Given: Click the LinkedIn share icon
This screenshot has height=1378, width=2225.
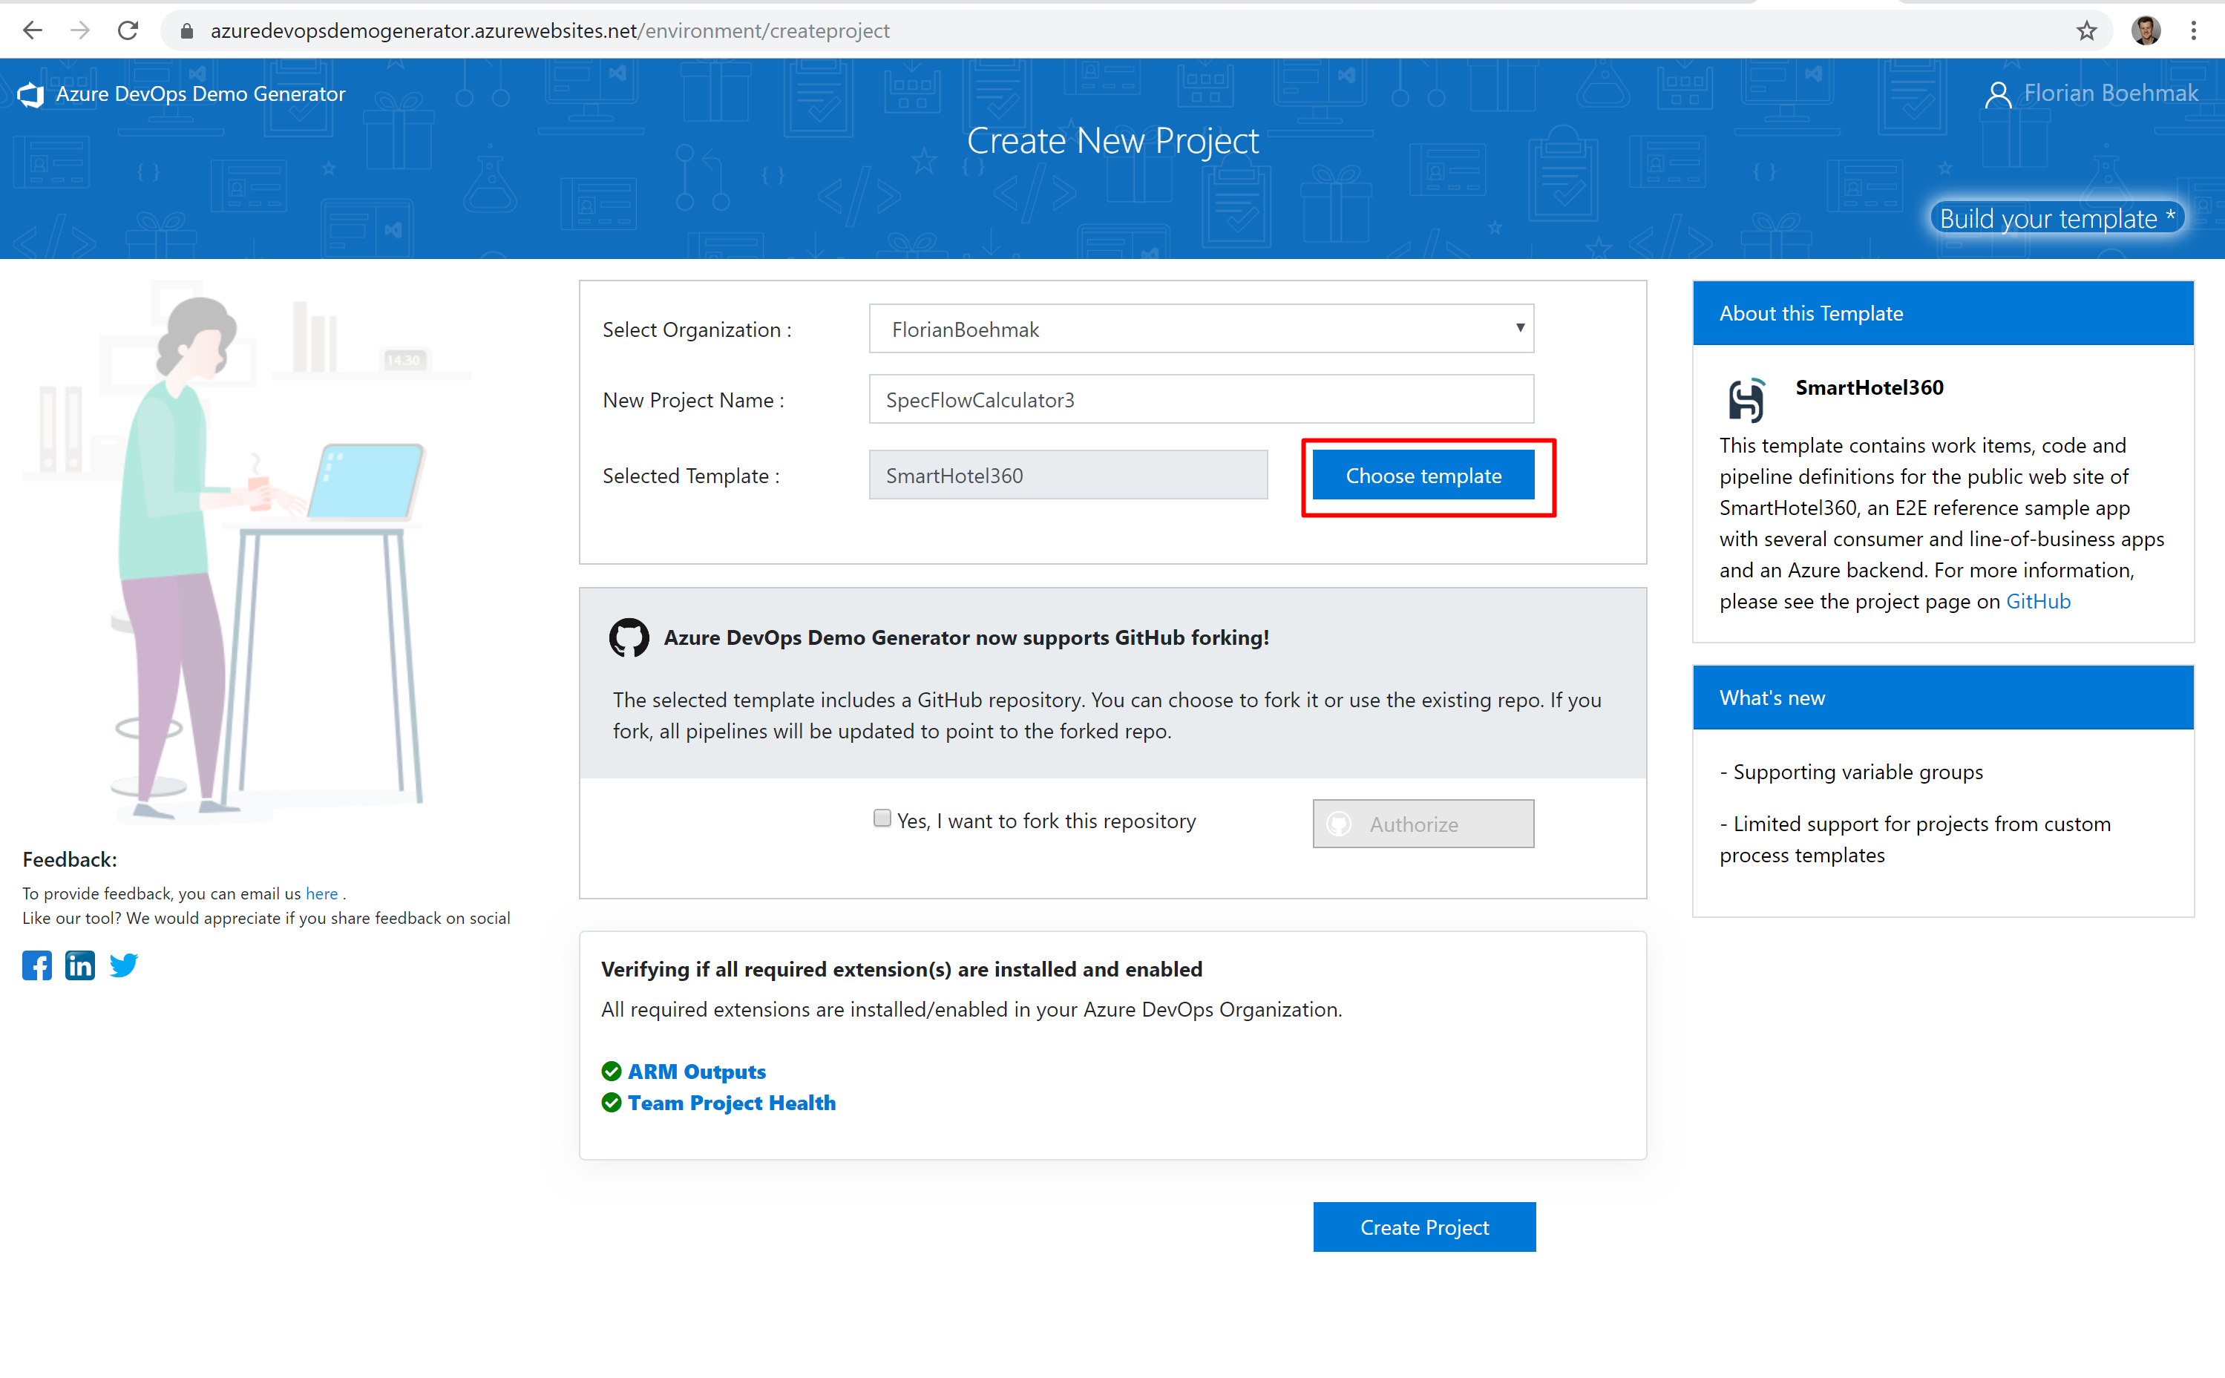Looking at the screenshot, I should tap(80, 965).
